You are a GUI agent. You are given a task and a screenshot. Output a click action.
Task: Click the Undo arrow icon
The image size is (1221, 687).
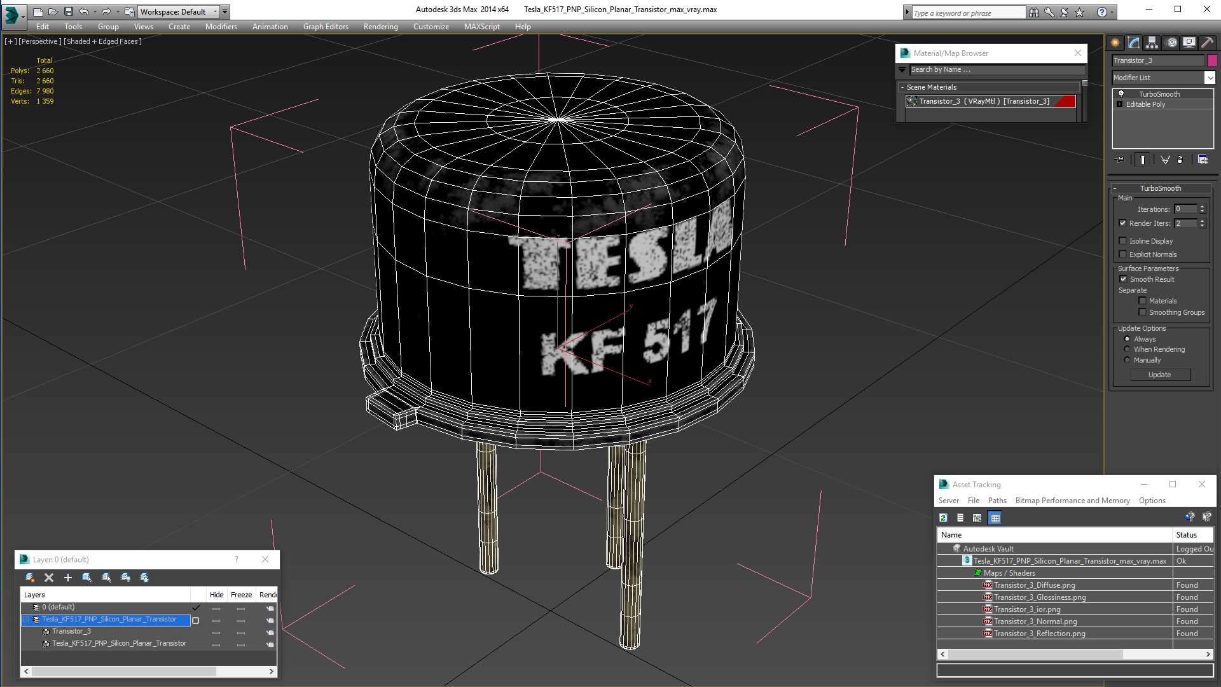(84, 11)
